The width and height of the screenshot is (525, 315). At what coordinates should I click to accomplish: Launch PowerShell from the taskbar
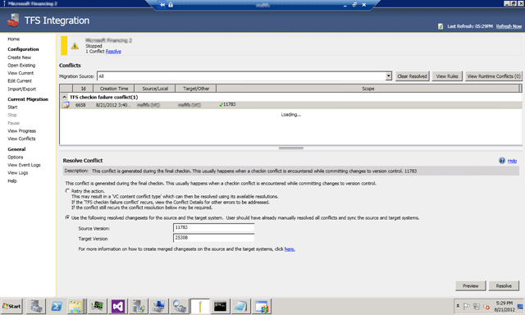[x=57, y=306]
